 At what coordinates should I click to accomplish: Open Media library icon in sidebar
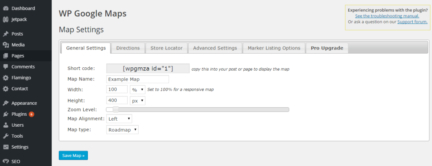(x=6, y=45)
